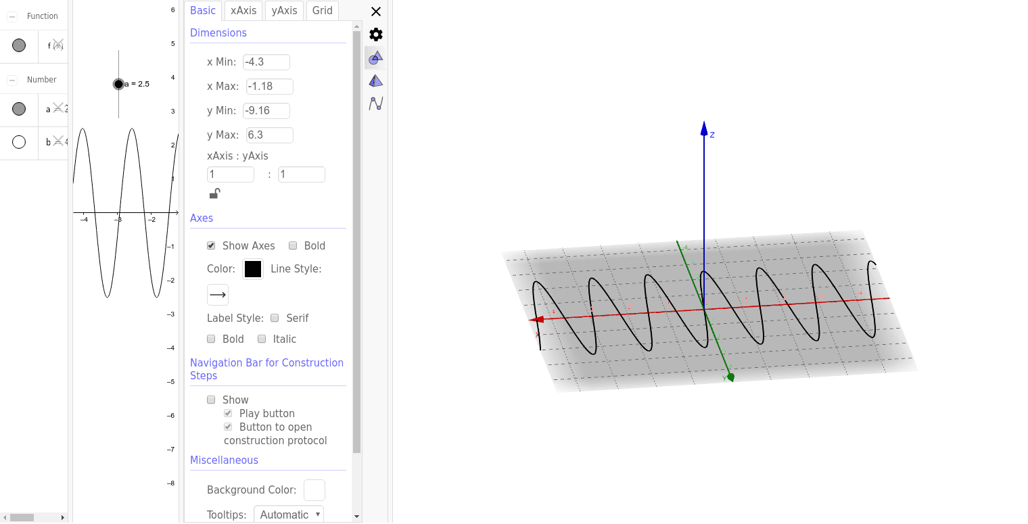Viewport: 1028px width, 524px height.
Task: Enable Bold axes checkbox
Action: tap(292, 245)
